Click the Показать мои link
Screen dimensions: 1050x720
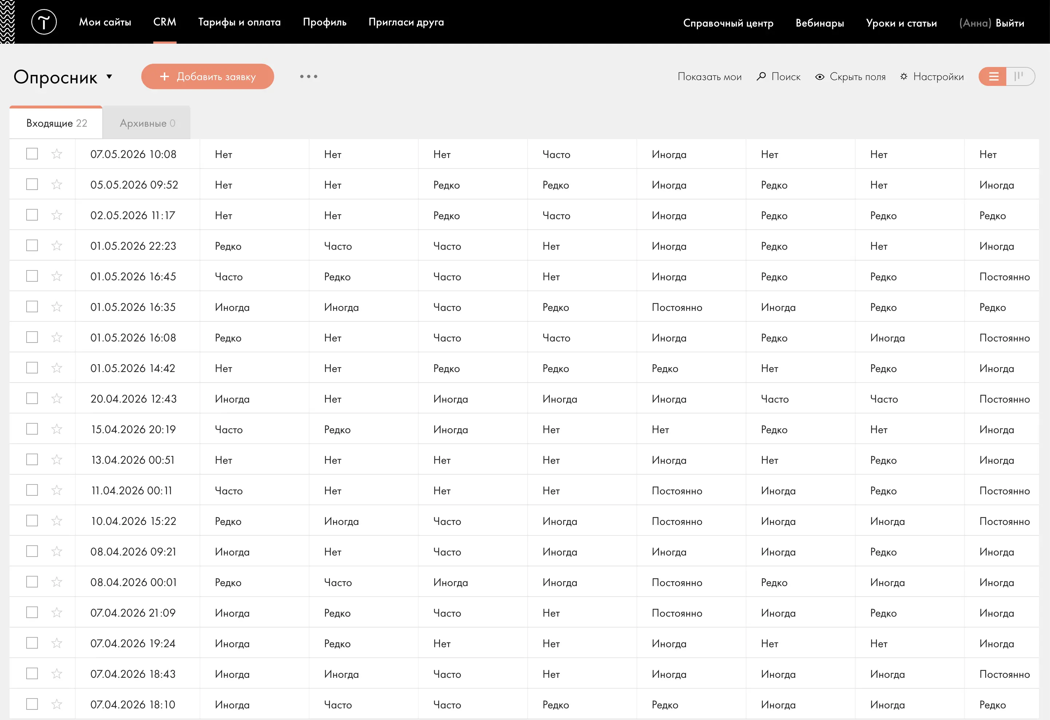(709, 77)
